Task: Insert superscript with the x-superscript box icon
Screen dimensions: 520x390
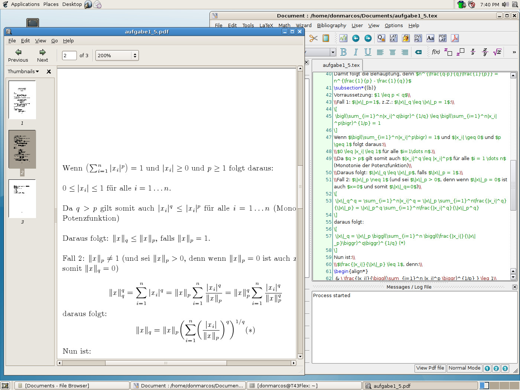Action: coord(461,52)
